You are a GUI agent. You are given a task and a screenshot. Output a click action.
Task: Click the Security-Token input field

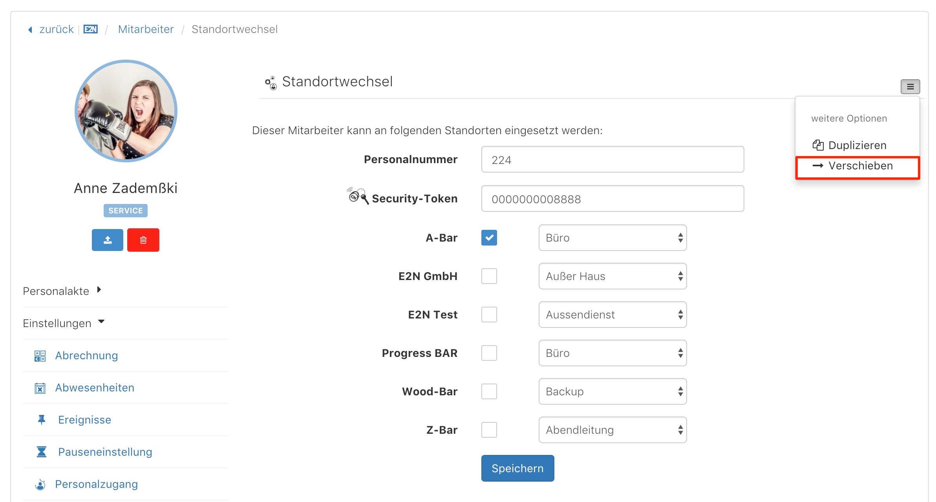(x=612, y=198)
